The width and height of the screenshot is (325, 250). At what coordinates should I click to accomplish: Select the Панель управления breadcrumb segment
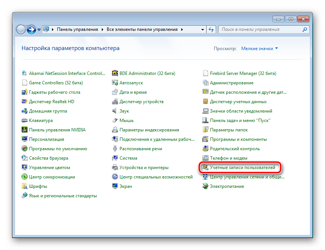click(77, 29)
